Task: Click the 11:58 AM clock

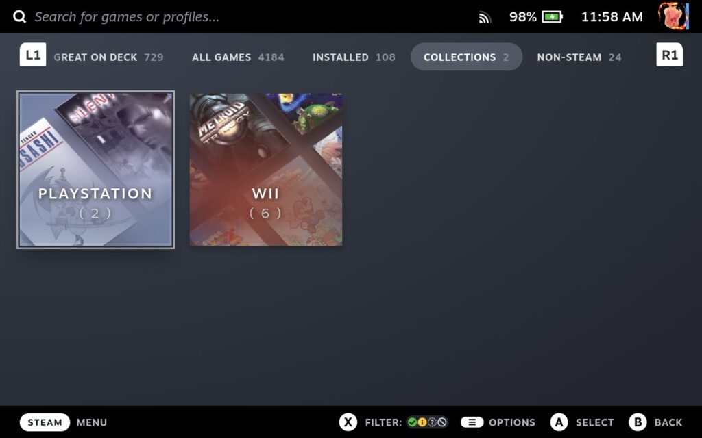Action: (x=612, y=17)
